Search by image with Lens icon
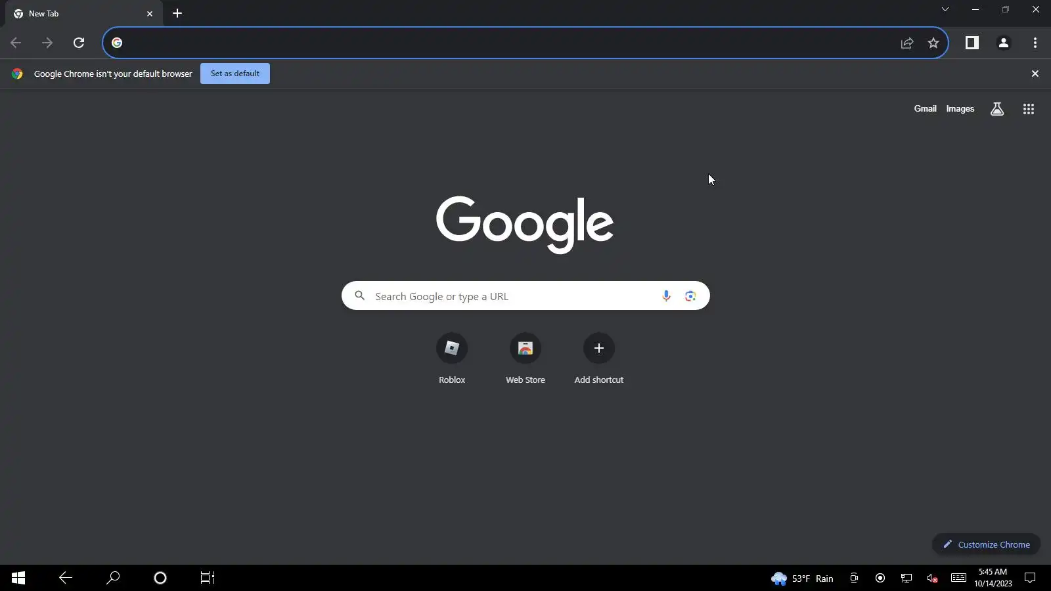Viewport: 1051px width, 591px height. click(x=690, y=296)
